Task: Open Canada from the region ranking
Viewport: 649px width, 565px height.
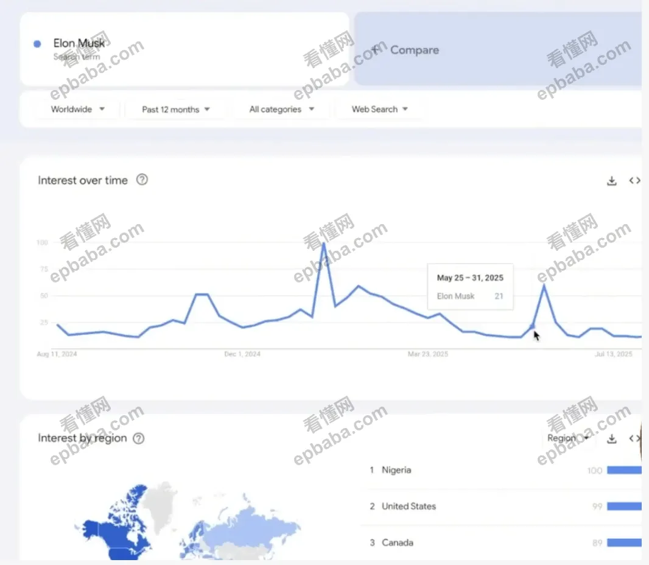Action: [x=398, y=542]
